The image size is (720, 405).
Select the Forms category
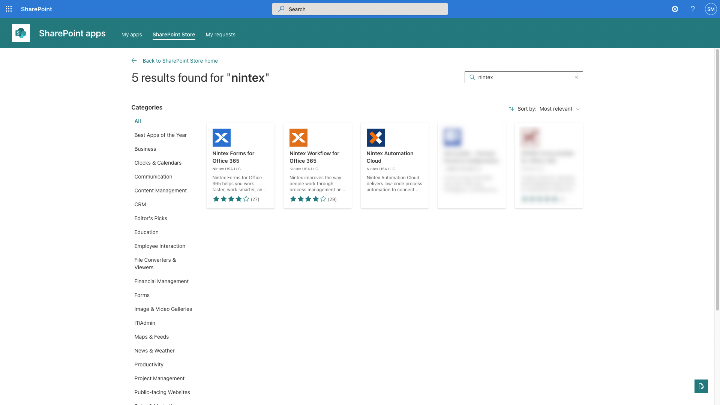coord(142,295)
